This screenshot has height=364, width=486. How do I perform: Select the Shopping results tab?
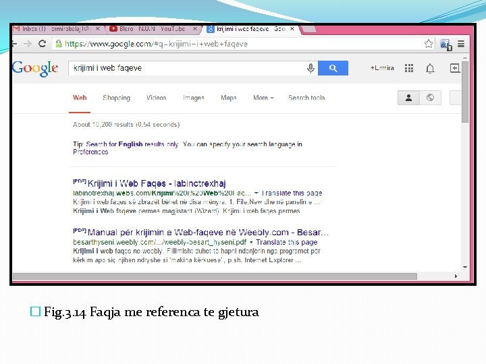pyautogui.click(x=117, y=98)
